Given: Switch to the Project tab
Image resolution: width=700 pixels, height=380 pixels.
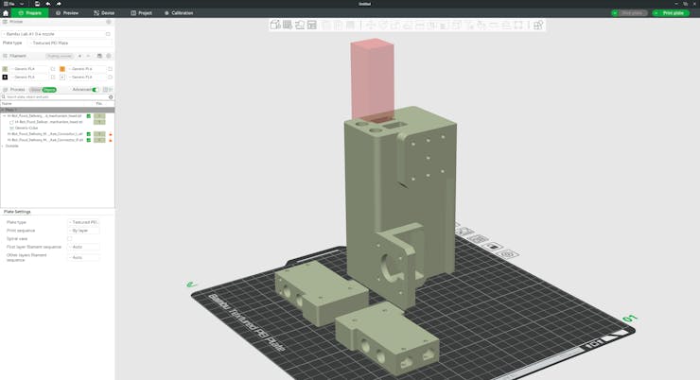Looking at the screenshot, I should (142, 13).
